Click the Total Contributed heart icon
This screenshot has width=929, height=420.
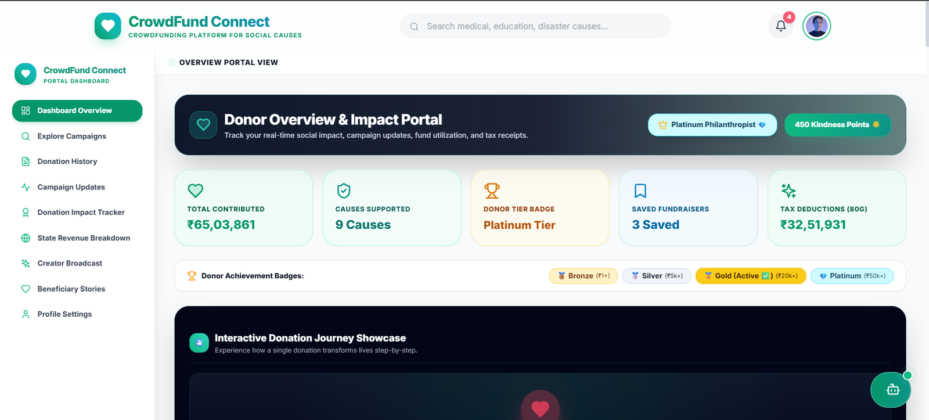tap(196, 191)
